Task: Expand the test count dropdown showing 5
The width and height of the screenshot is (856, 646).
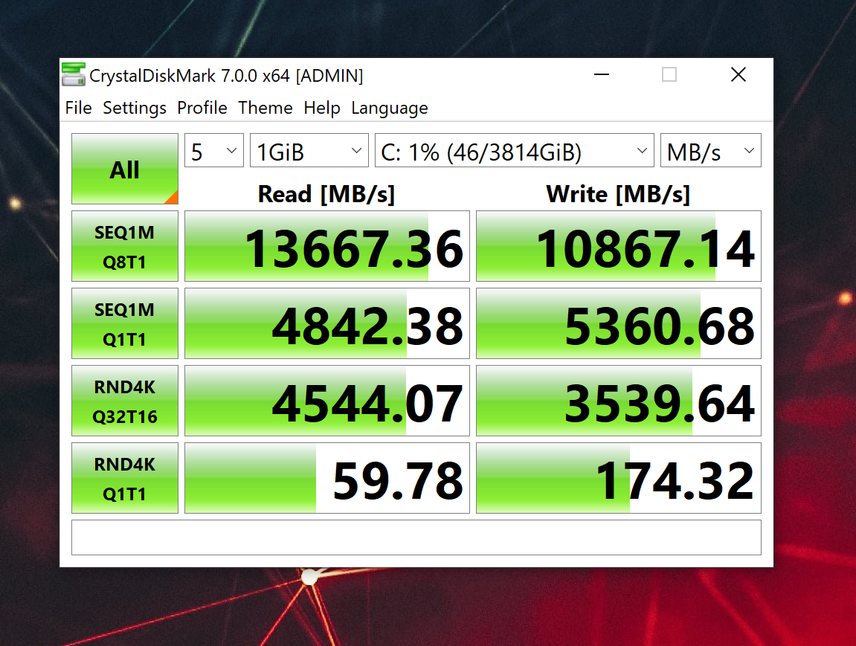Action: [214, 151]
